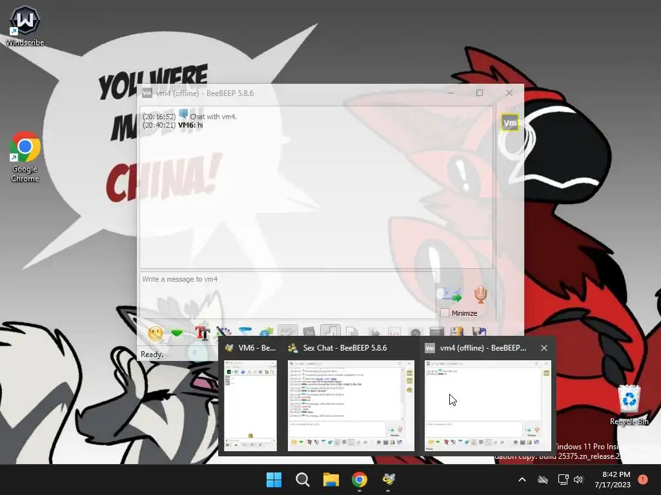Focus the Write a message to vm4 field
The width and height of the screenshot is (661, 495).
tap(287, 295)
